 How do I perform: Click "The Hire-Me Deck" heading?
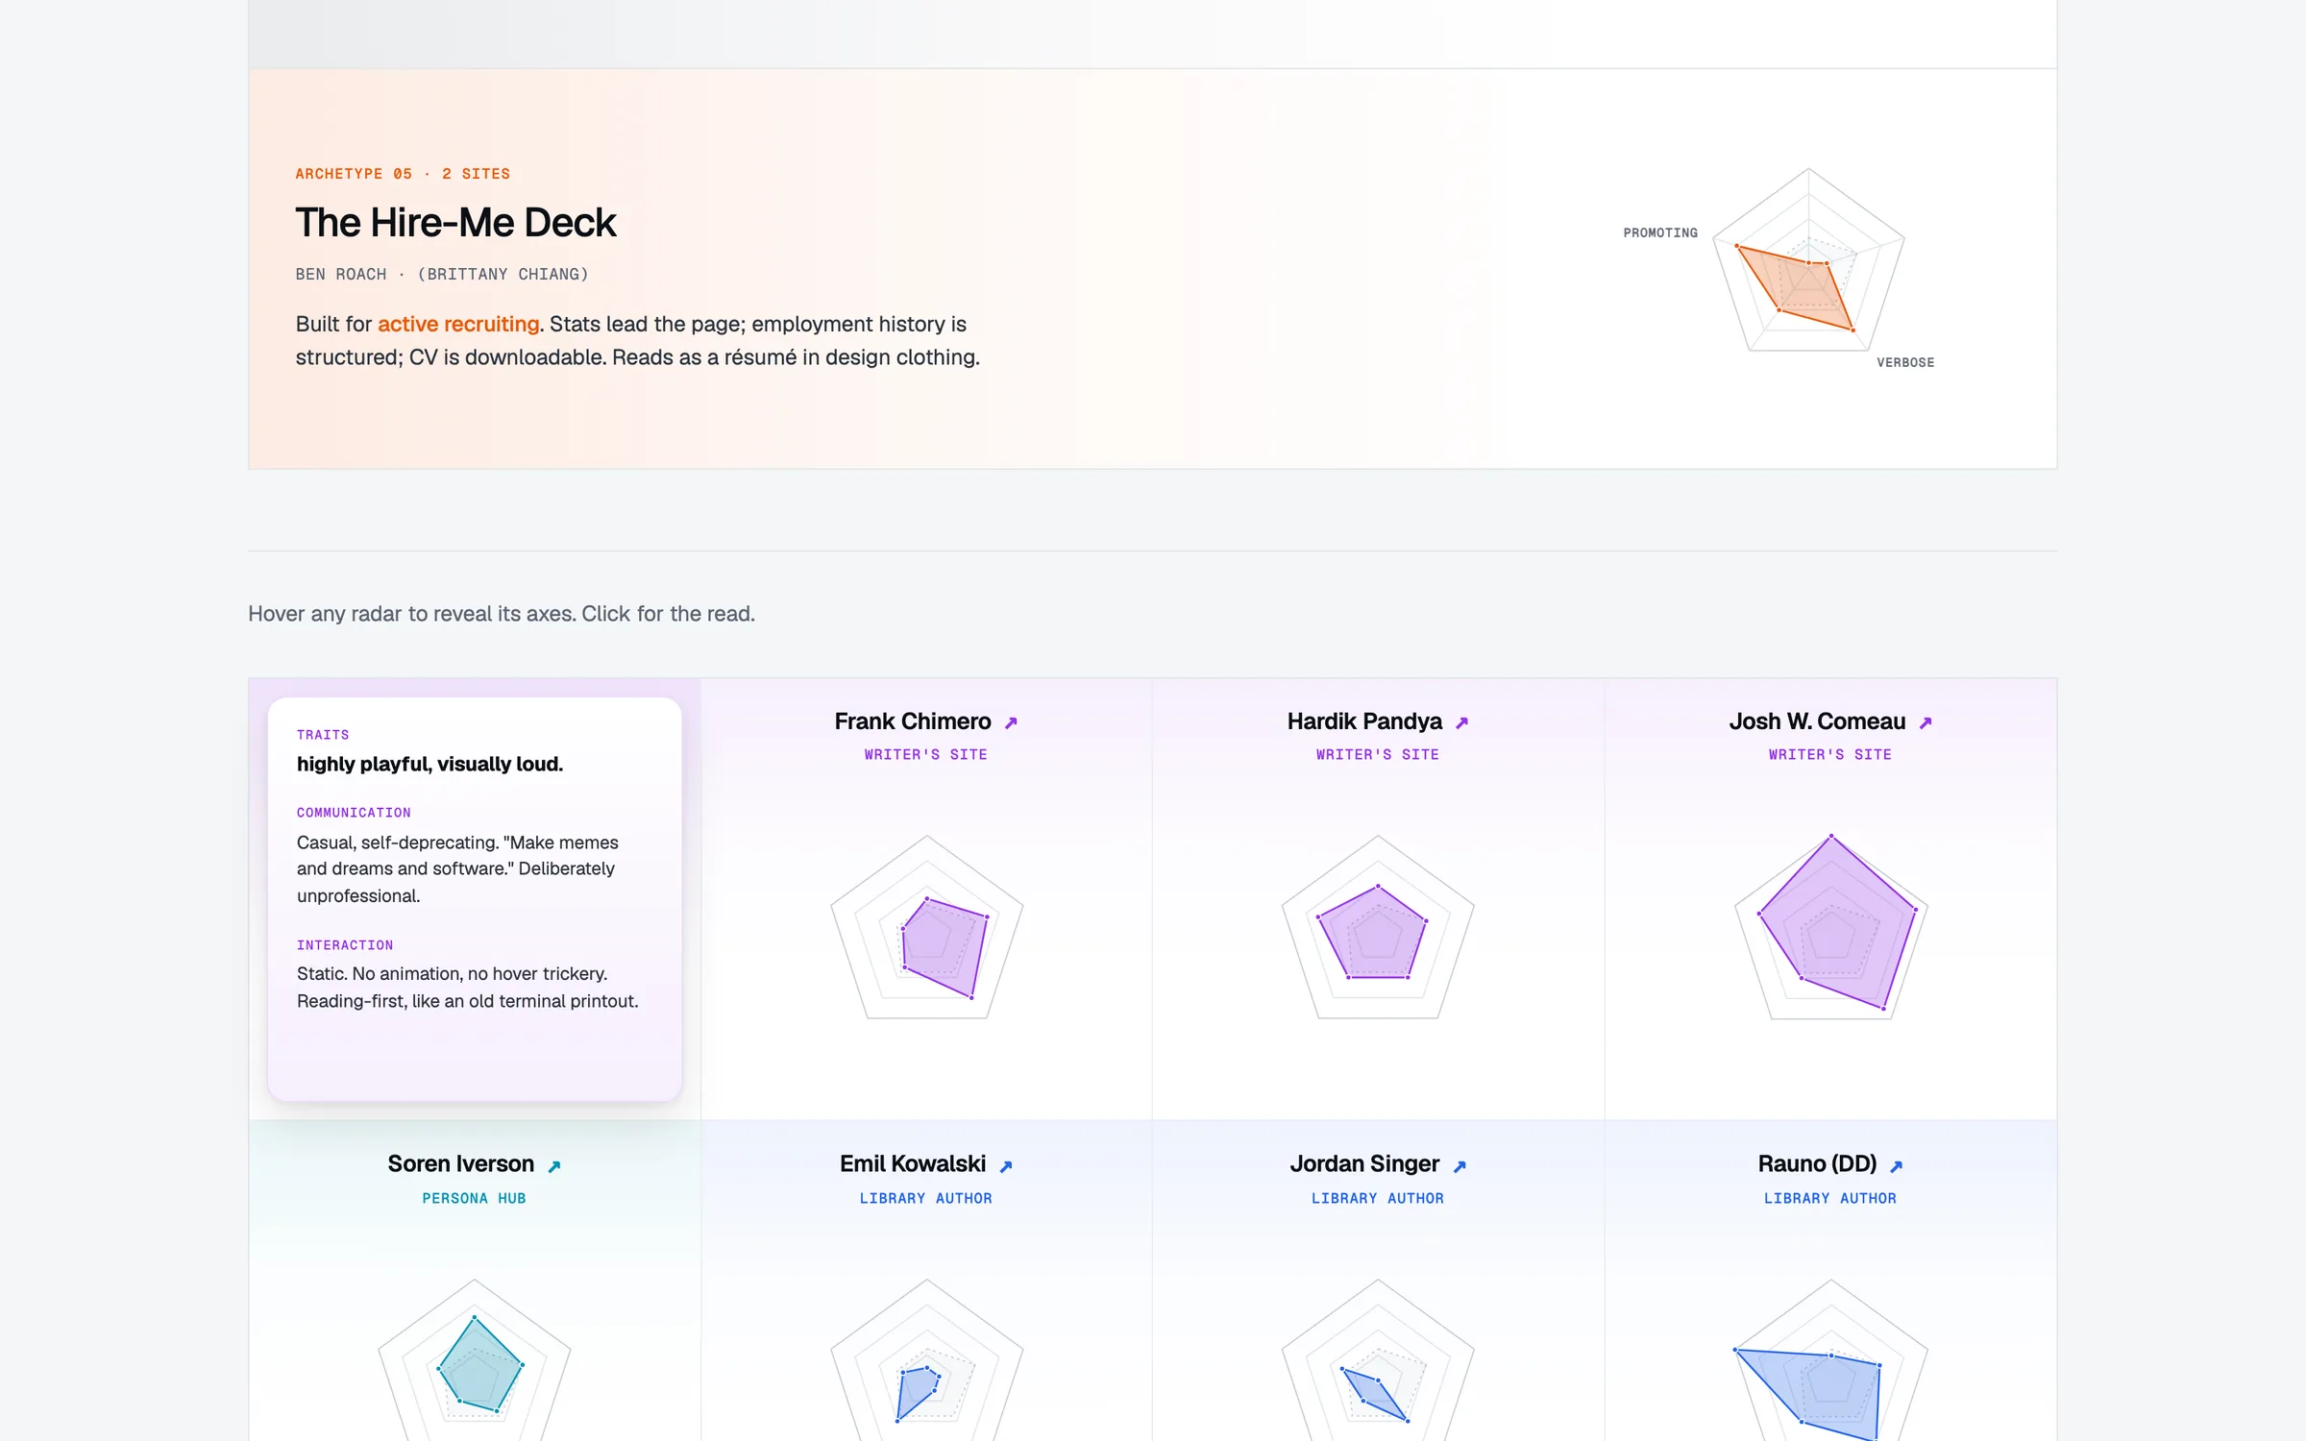coord(455,223)
